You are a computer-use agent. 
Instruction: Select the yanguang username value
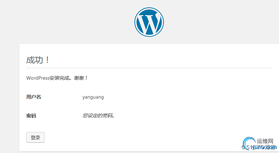(x=93, y=97)
